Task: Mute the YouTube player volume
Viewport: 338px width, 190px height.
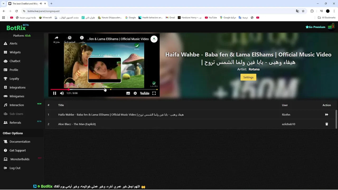Action: pos(62,93)
